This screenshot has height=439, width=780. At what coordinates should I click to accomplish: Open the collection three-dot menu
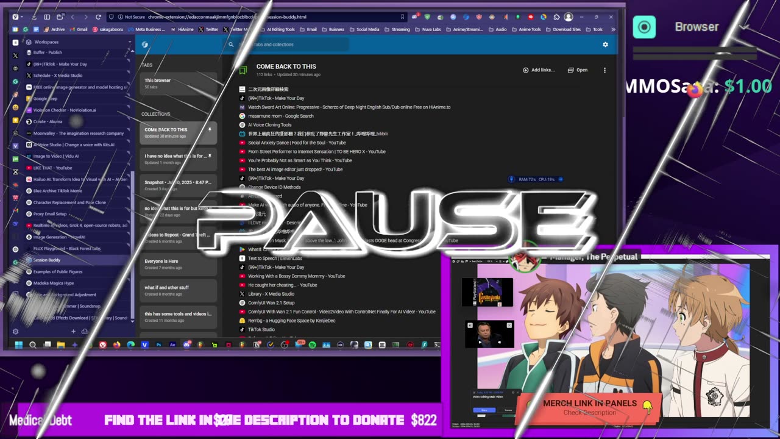[x=604, y=70]
